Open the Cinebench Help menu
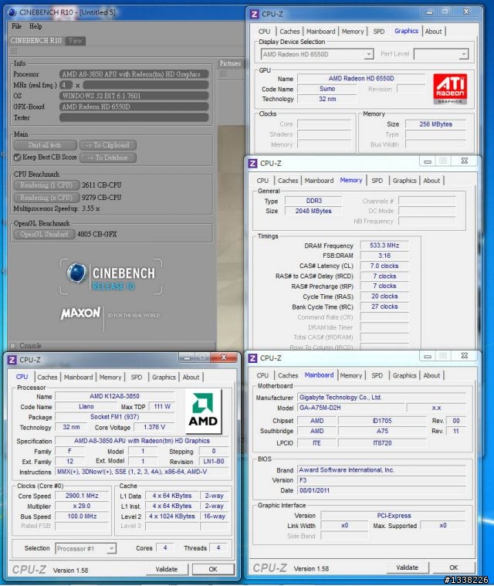The image size is (494, 586). point(36,26)
